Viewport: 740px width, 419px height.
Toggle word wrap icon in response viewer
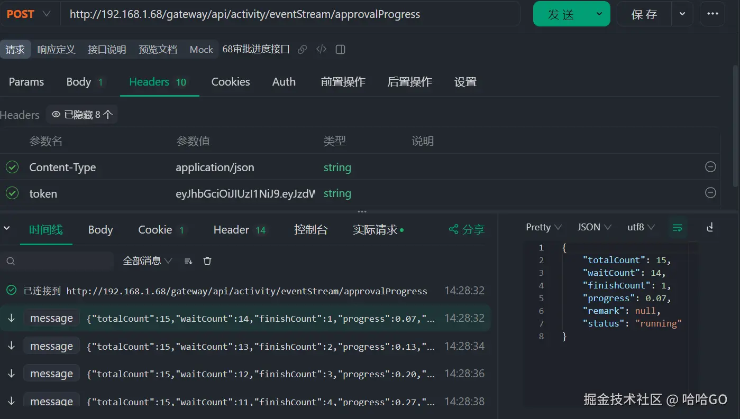click(x=678, y=228)
